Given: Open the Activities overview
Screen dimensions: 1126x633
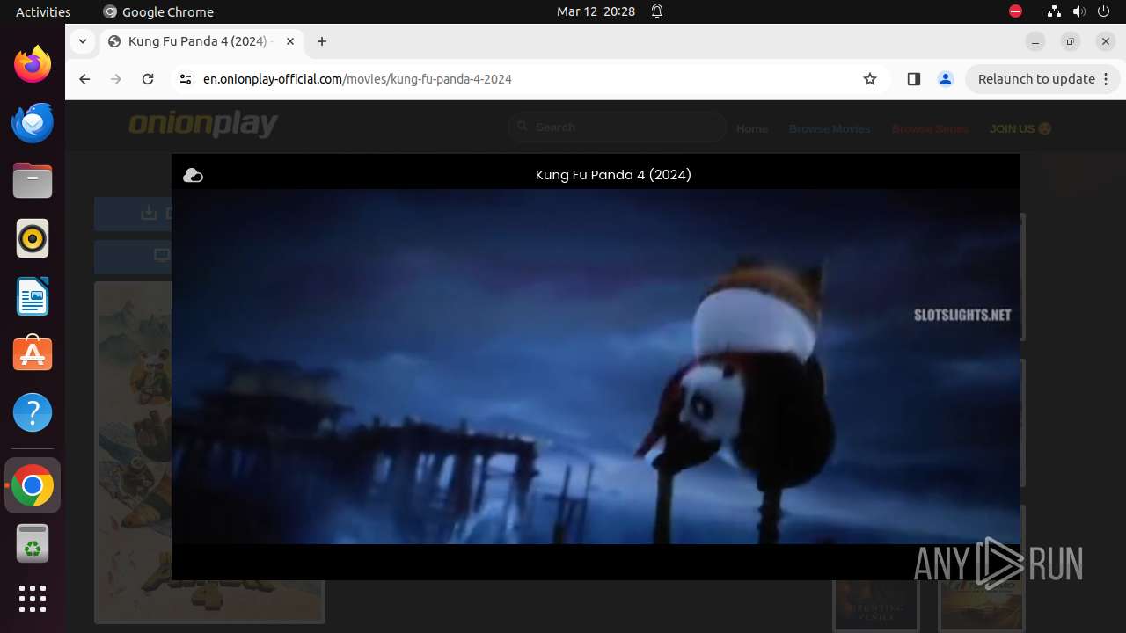Looking at the screenshot, I should (43, 11).
